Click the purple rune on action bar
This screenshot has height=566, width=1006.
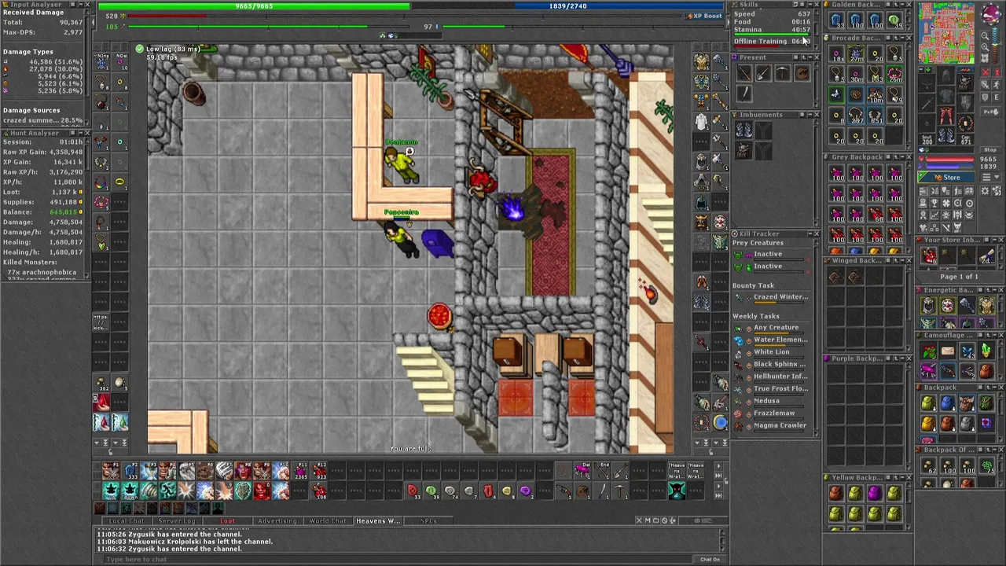click(525, 491)
